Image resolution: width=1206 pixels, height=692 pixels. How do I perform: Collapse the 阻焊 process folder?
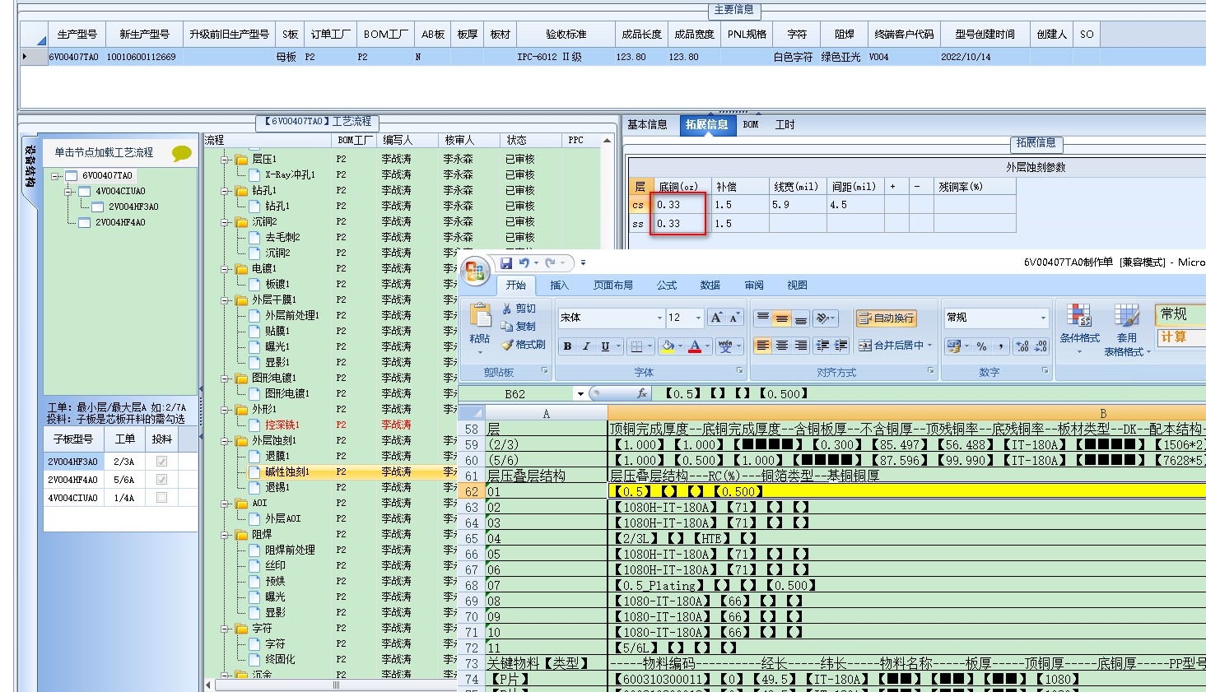(225, 535)
